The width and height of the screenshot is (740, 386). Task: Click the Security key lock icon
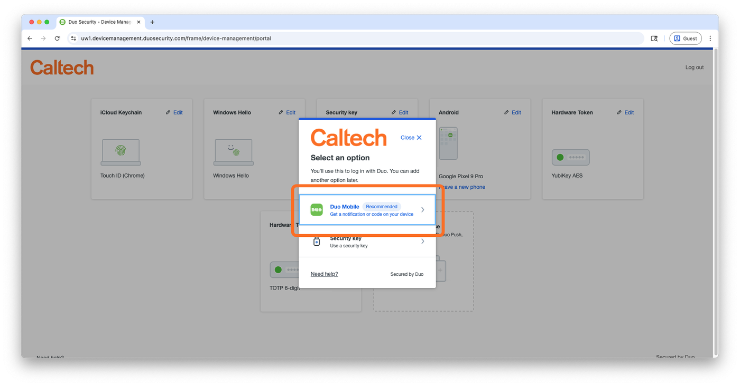(317, 242)
